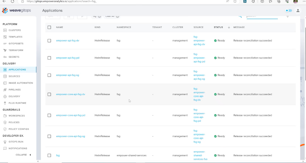Image resolution: width=306 pixels, height=163 pixels.
Task: Click the GitOps Run lightbulb icon
Action: tap(5, 142)
